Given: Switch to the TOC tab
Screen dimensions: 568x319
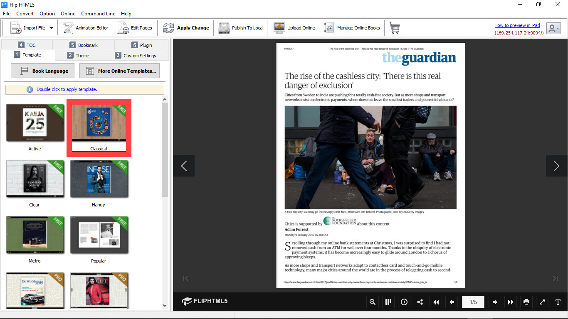Looking at the screenshot, I should click(27, 45).
